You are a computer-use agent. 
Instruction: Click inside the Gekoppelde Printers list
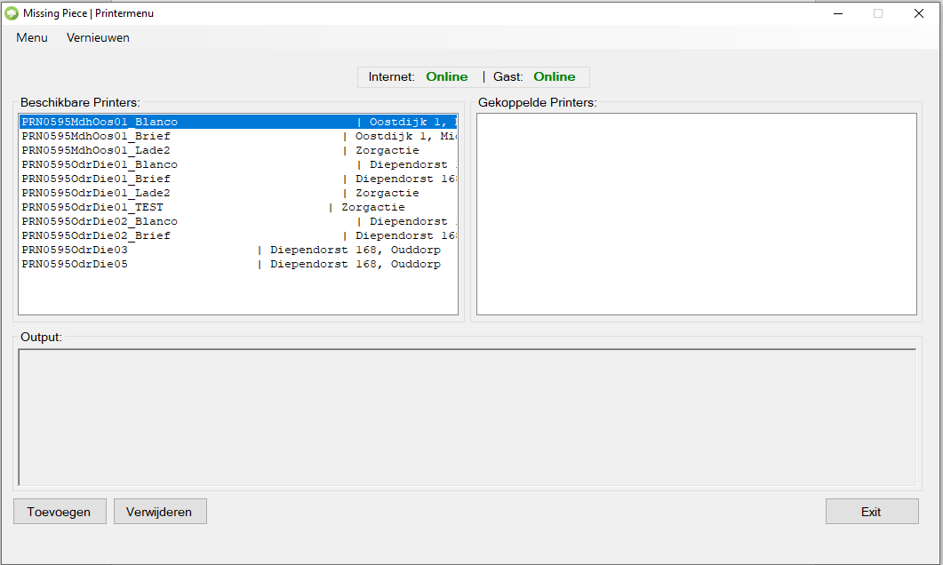(x=696, y=213)
